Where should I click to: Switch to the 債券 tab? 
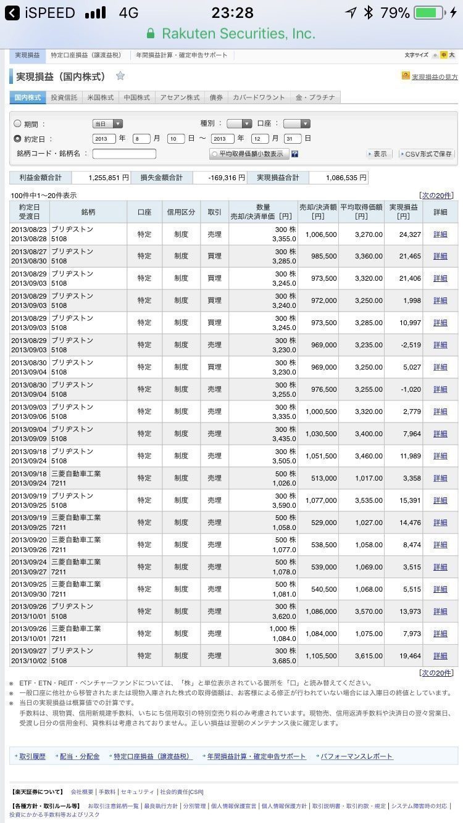tap(216, 97)
